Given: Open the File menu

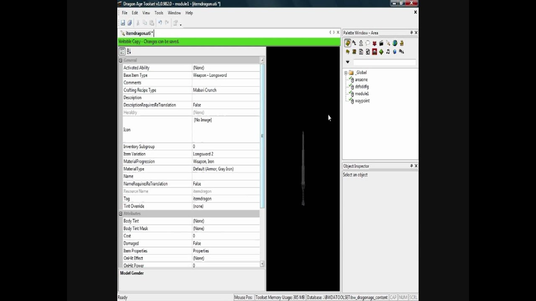Looking at the screenshot, I should (x=124, y=13).
